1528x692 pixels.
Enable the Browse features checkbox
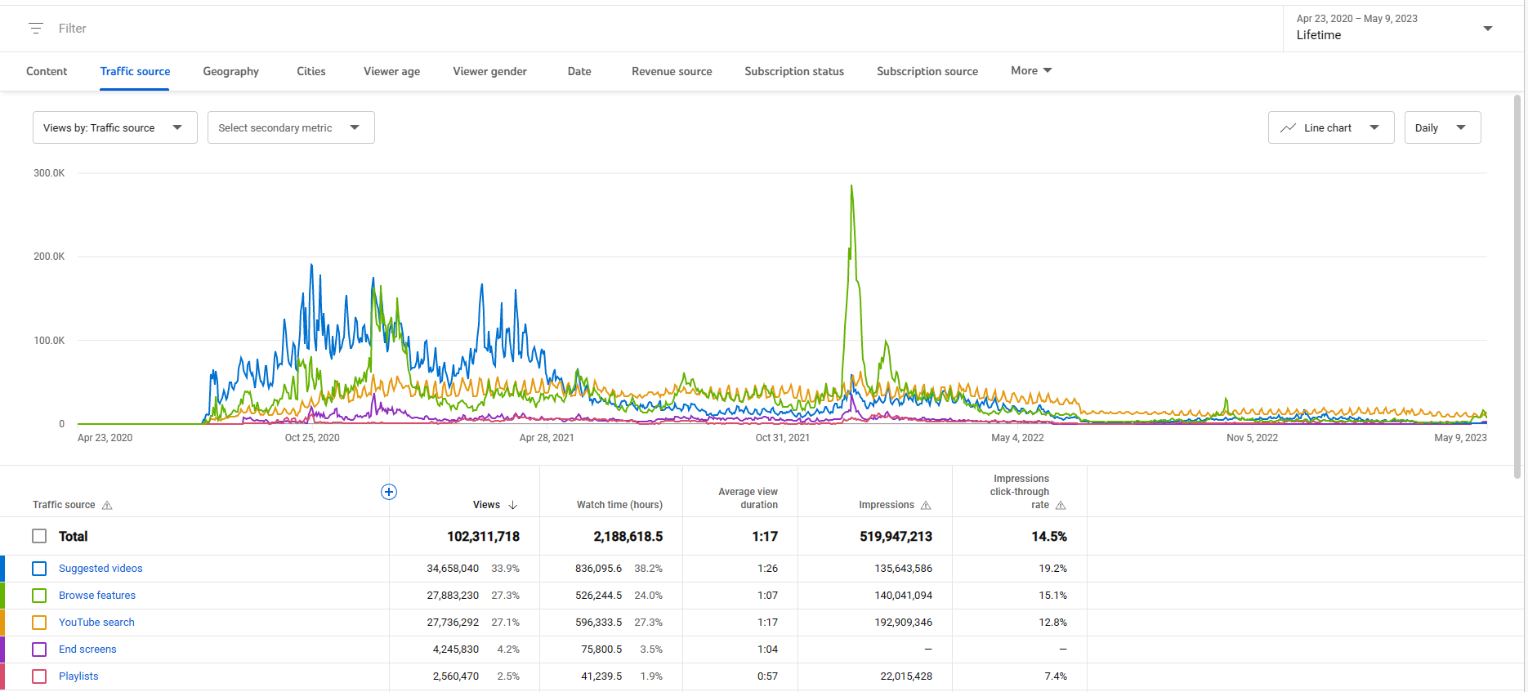tap(39, 596)
